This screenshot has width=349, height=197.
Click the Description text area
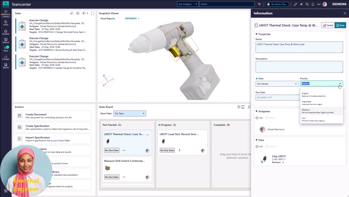pos(299,67)
